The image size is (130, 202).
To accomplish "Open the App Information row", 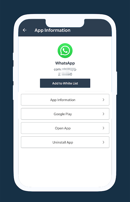I will [65, 100].
